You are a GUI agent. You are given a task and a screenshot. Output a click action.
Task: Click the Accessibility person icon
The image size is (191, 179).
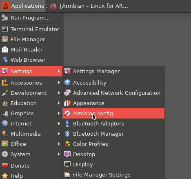click(67, 83)
